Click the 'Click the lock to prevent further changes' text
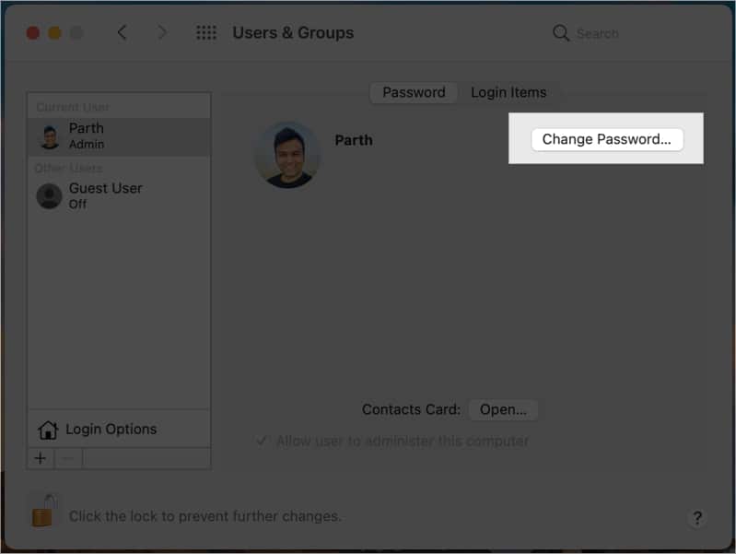Image resolution: width=736 pixels, height=554 pixels. coord(204,516)
